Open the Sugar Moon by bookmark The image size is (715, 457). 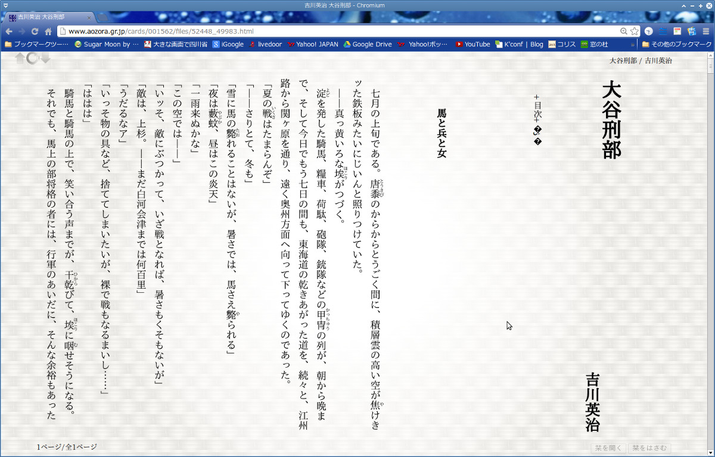[x=106, y=44]
